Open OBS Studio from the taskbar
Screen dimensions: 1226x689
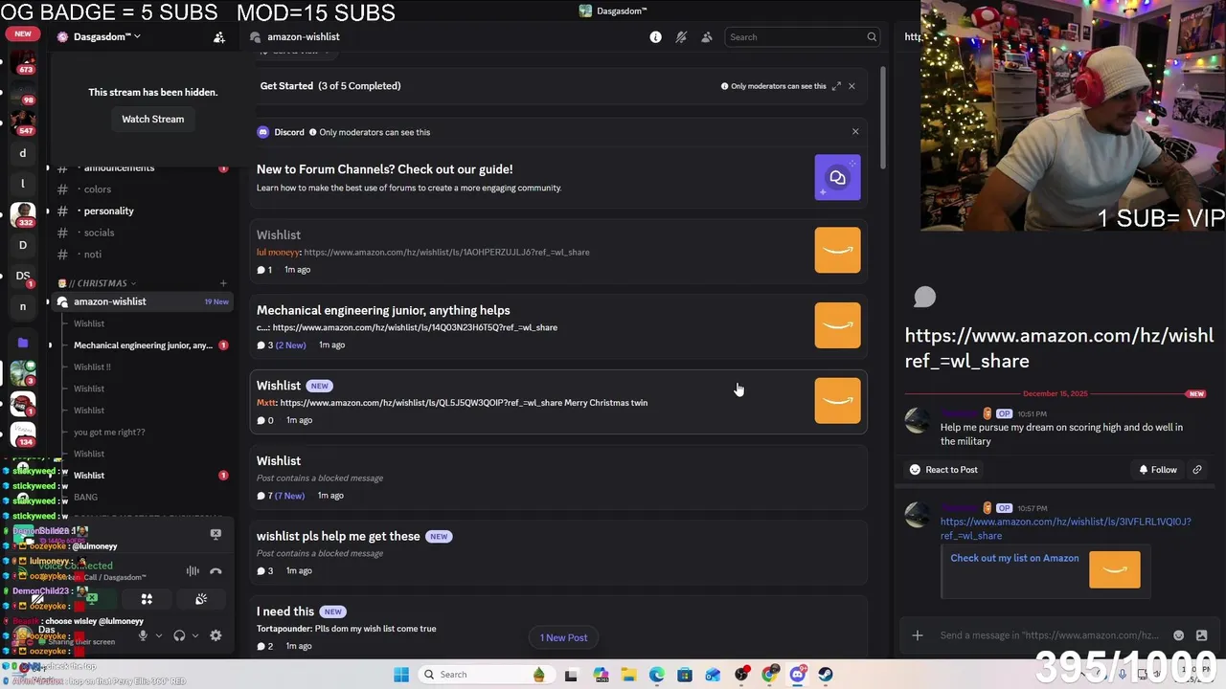coord(741,675)
